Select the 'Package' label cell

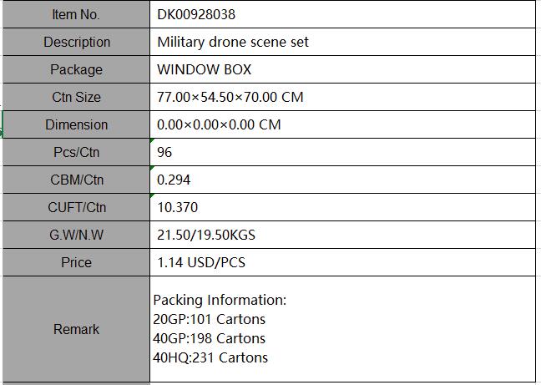click(76, 69)
